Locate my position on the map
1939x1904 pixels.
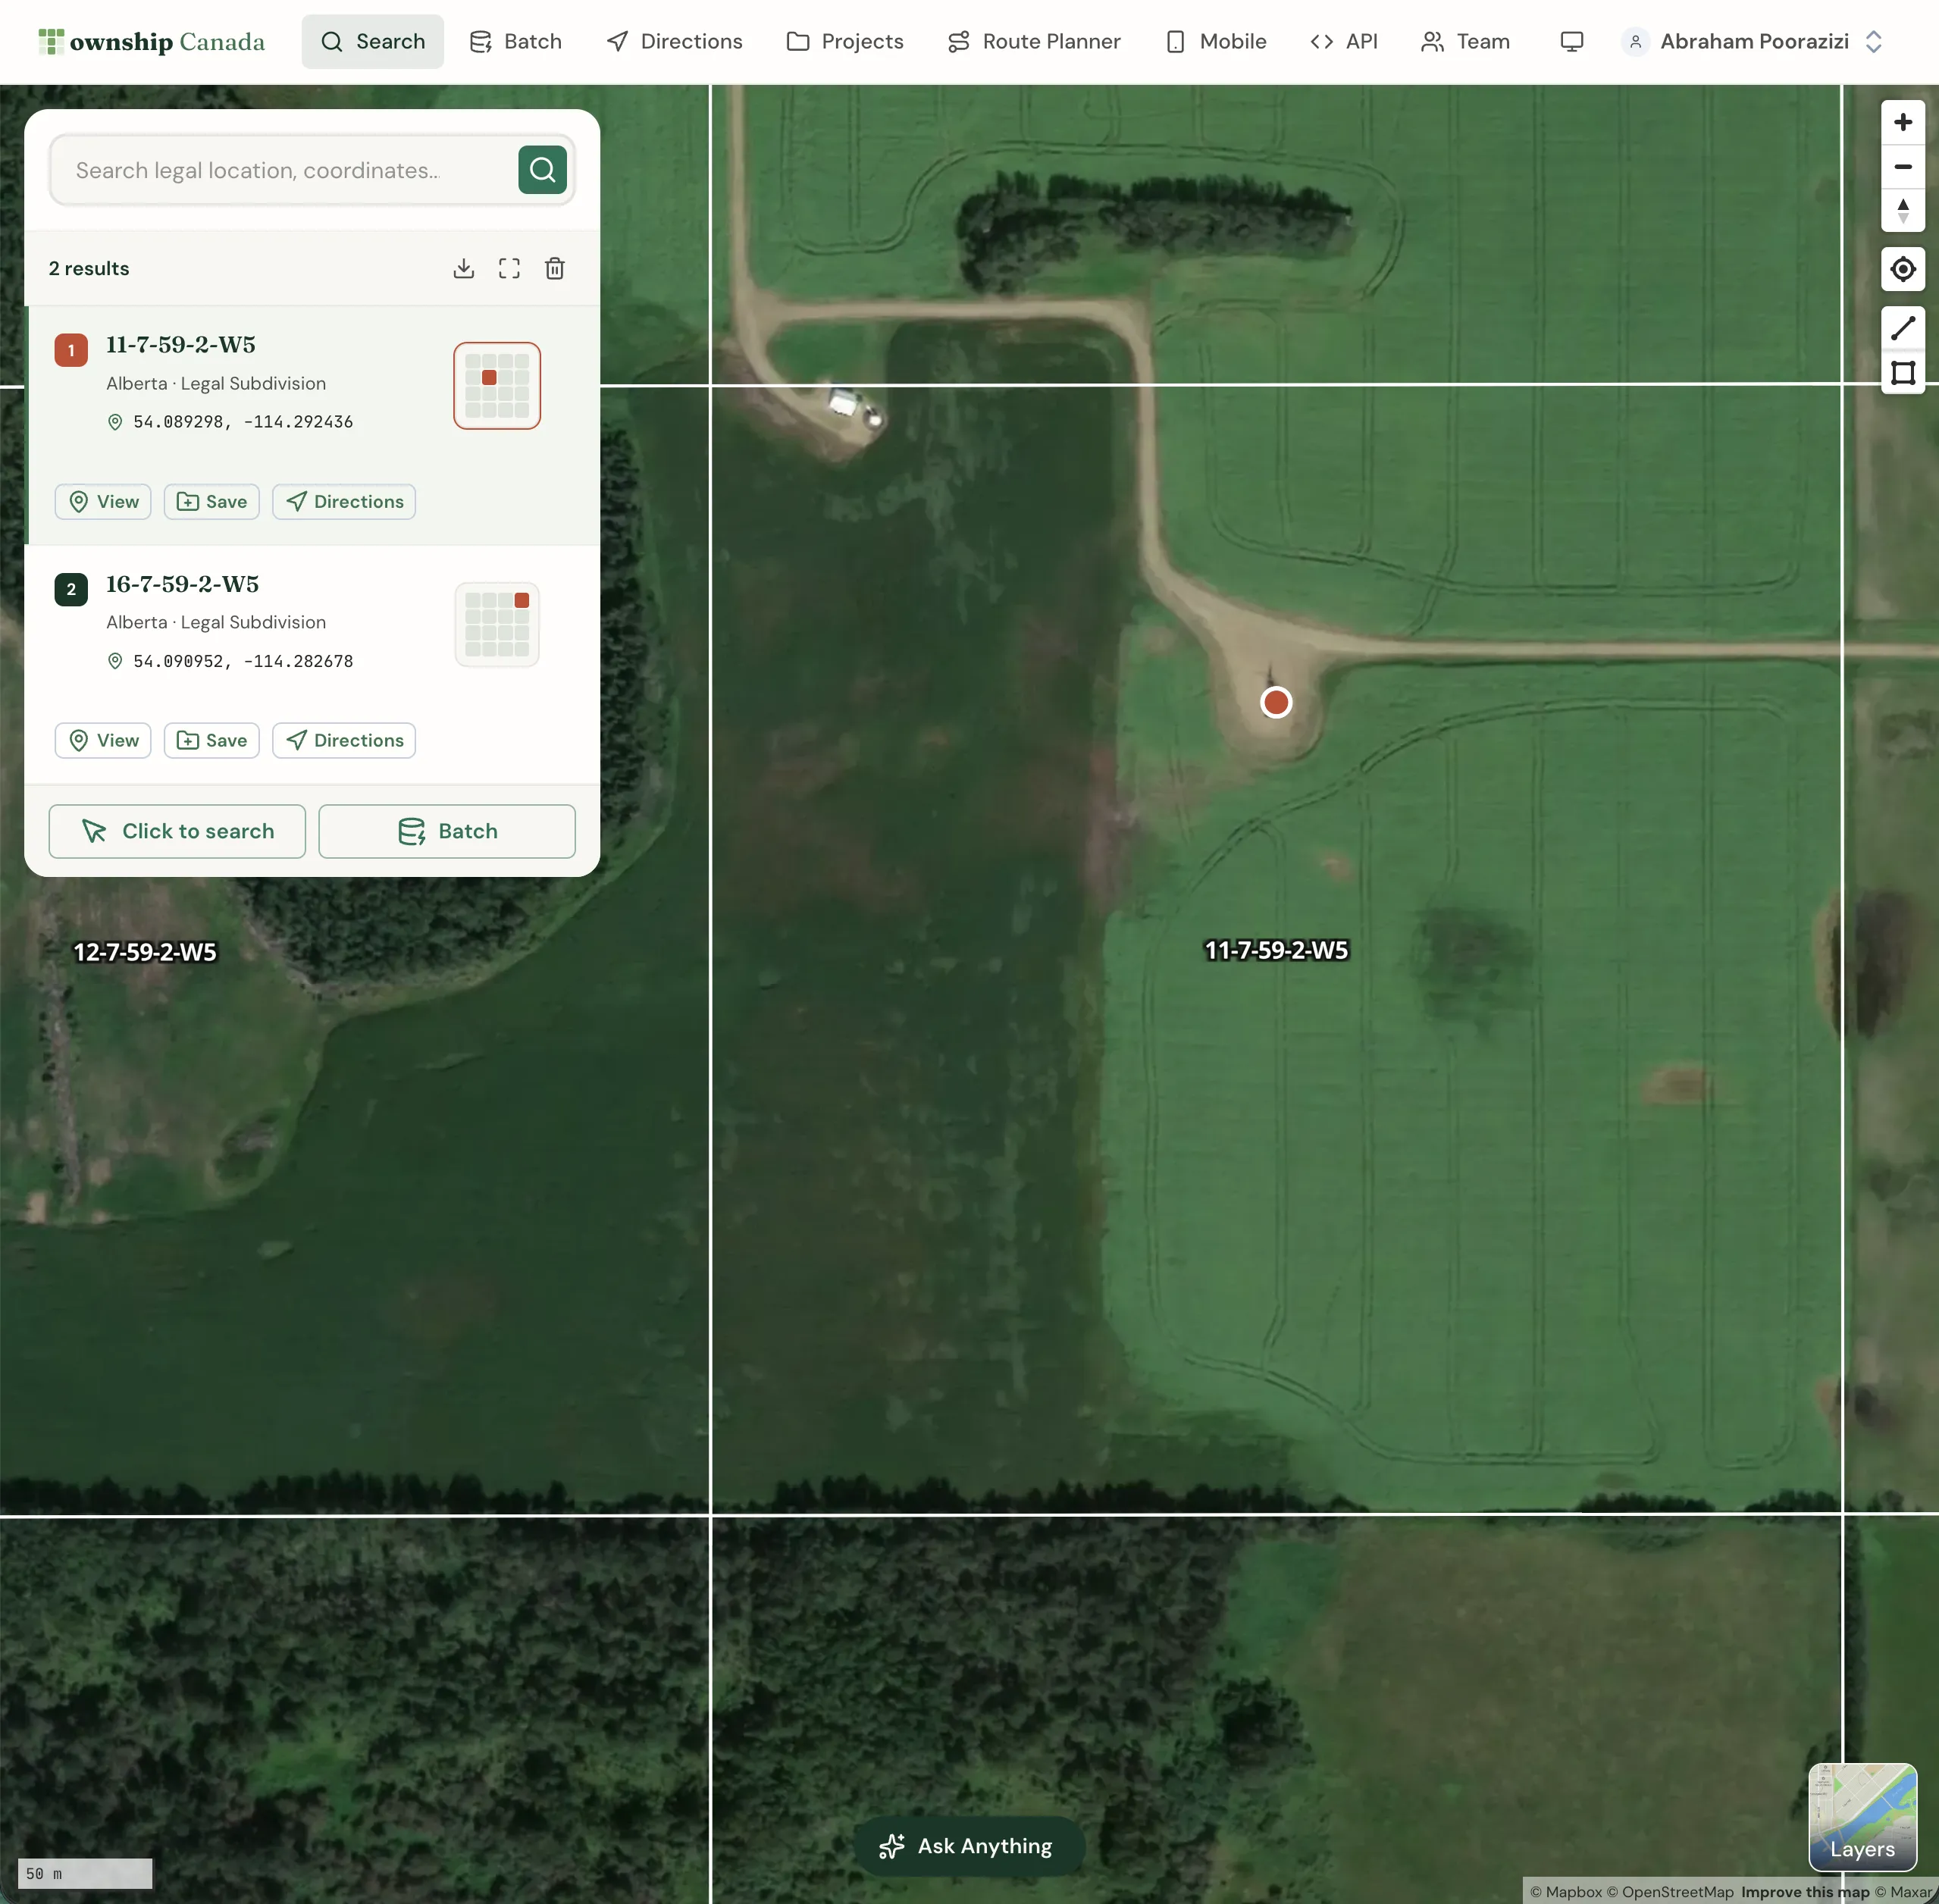(x=1902, y=269)
